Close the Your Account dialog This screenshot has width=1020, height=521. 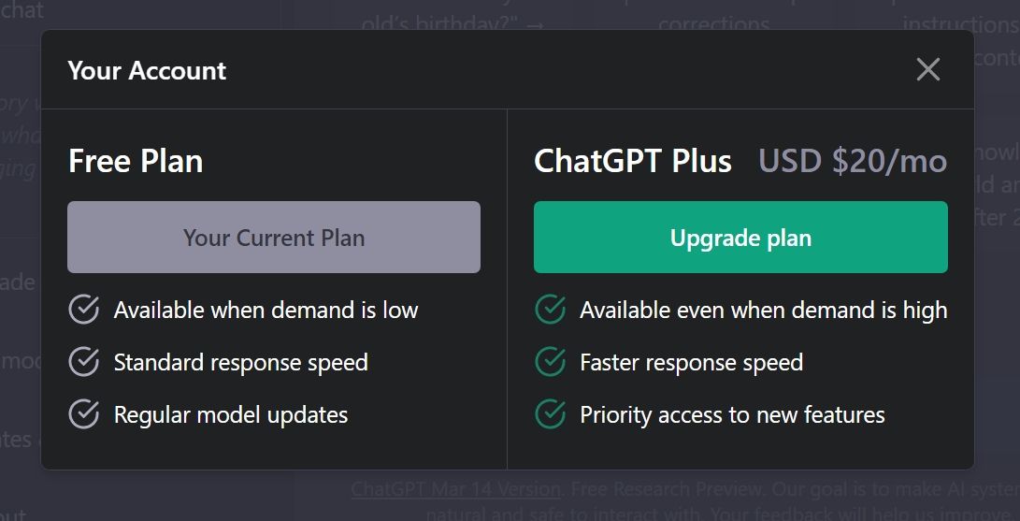927,69
